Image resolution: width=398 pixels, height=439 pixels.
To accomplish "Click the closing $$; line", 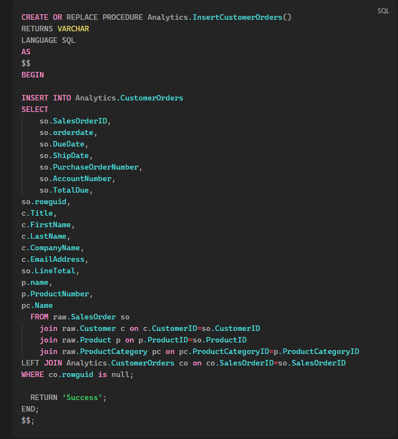I will 28,420.
